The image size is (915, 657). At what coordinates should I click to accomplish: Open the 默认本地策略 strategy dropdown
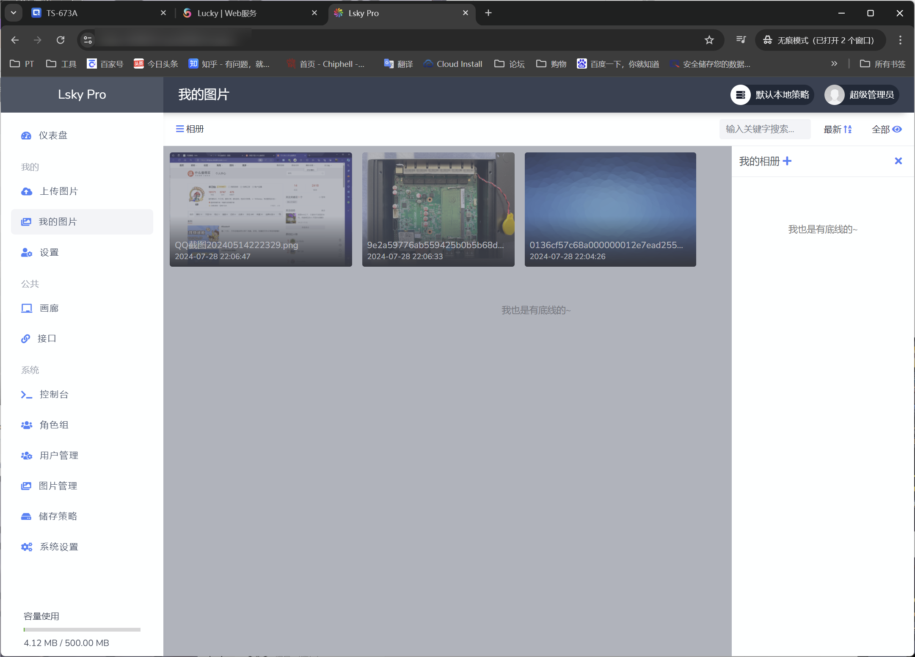point(772,95)
